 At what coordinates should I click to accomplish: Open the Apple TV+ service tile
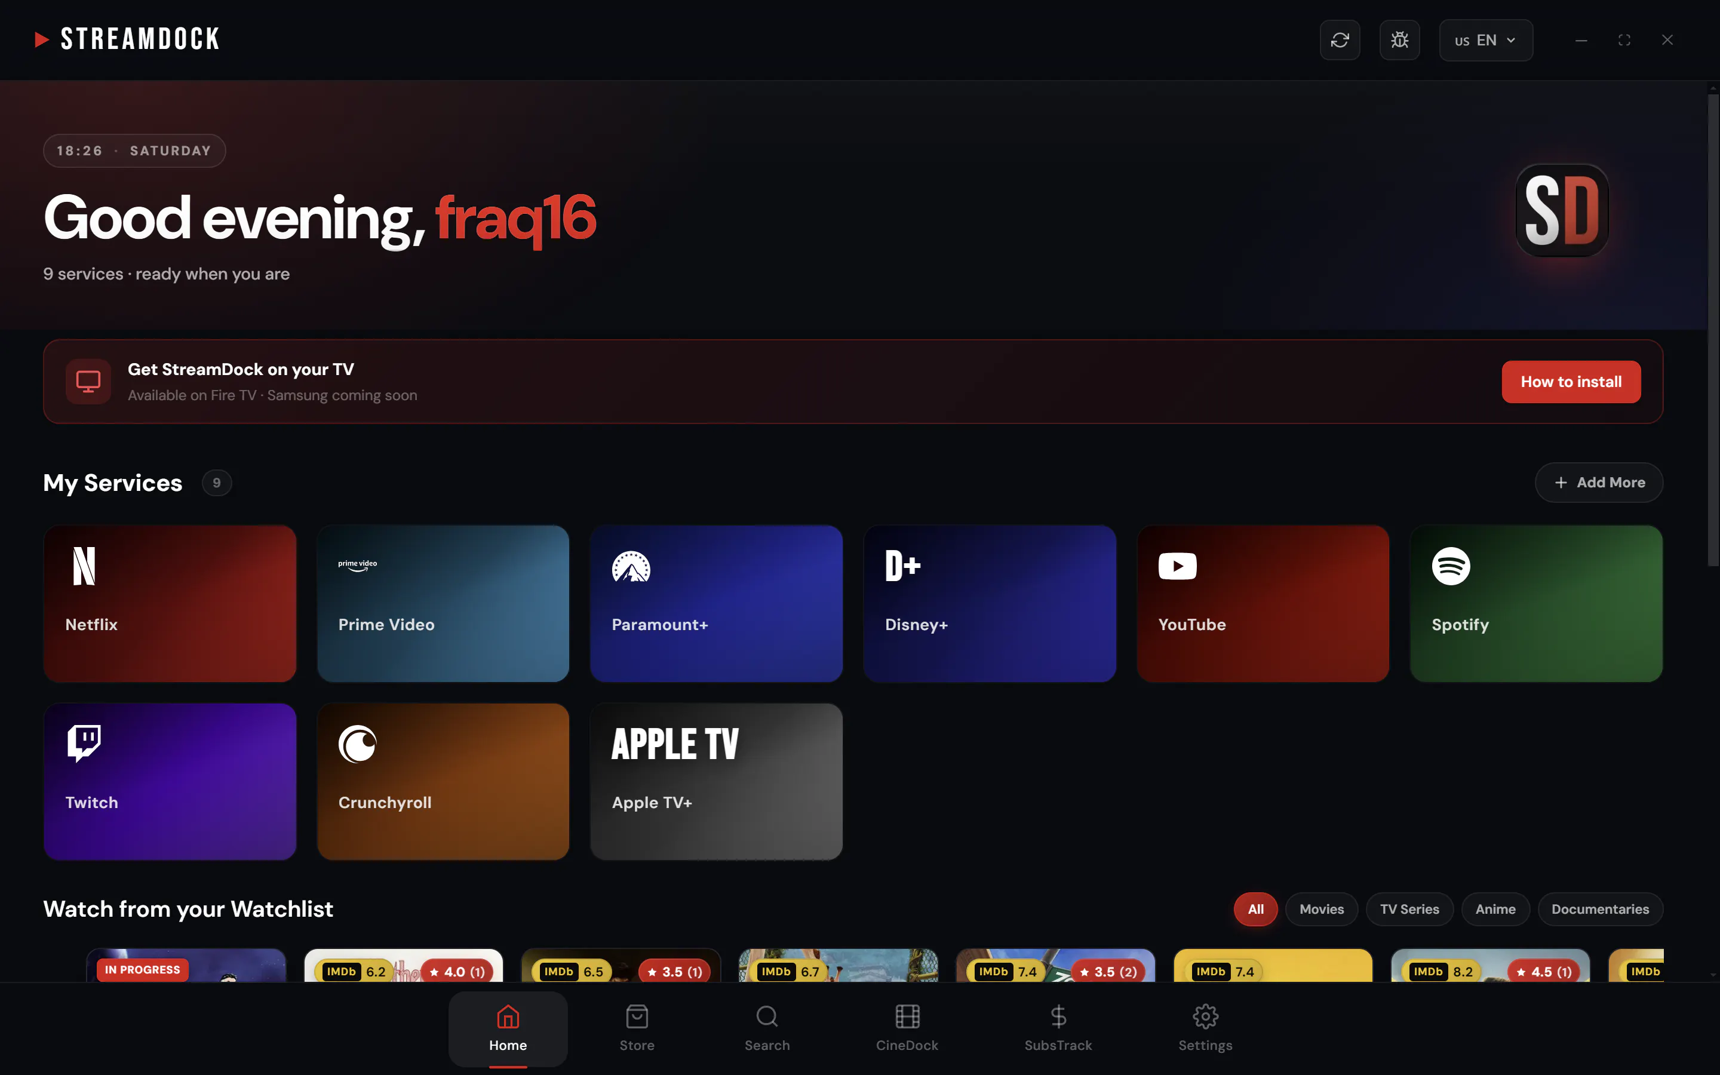click(x=717, y=781)
